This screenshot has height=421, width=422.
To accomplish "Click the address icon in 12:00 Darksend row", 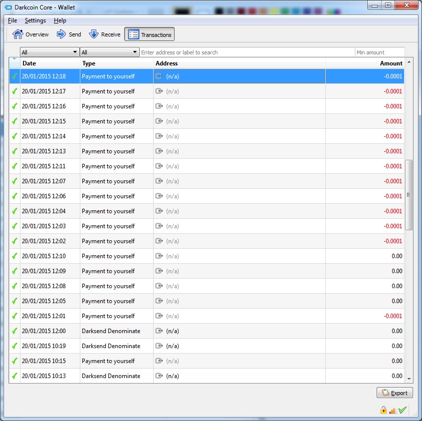I will pos(159,331).
